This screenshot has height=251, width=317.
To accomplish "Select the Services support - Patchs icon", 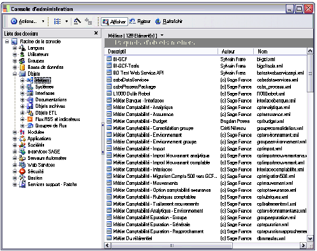I will (x=22, y=184).
